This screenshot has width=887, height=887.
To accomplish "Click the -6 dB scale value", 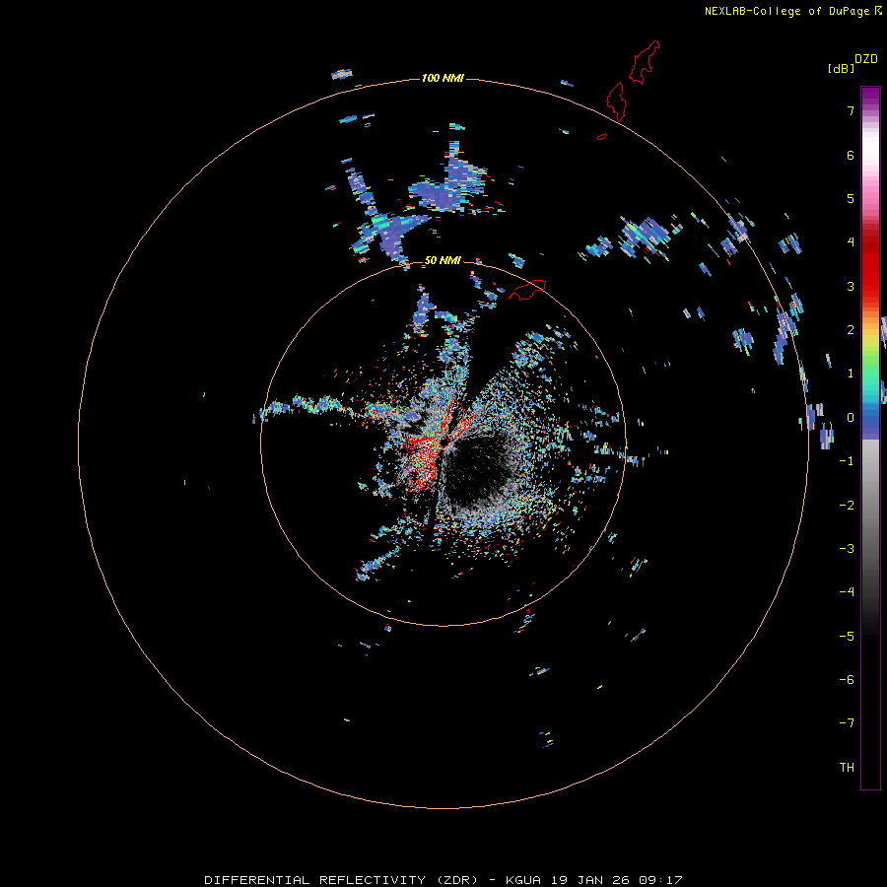I will (847, 680).
